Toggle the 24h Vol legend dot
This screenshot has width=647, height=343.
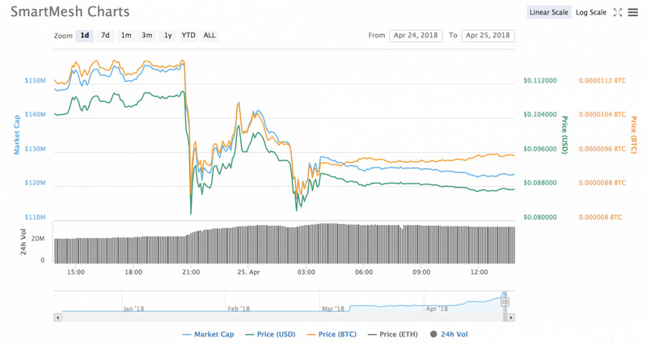click(433, 334)
